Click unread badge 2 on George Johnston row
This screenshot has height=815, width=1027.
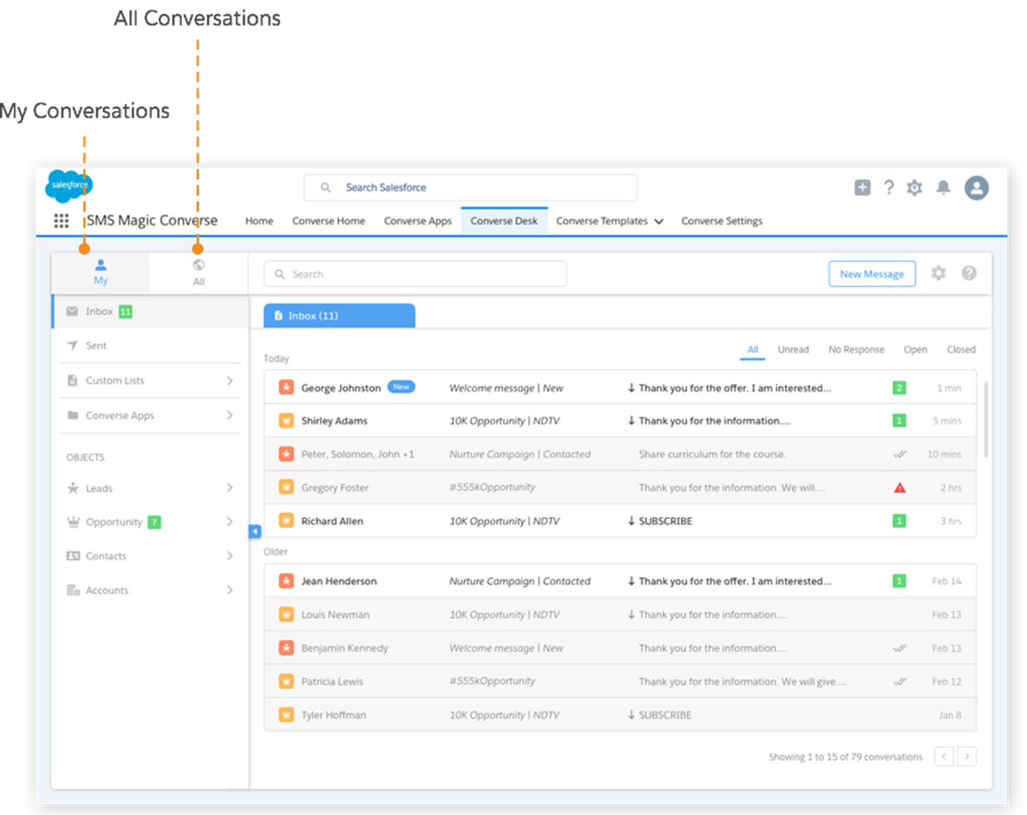[x=899, y=388]
